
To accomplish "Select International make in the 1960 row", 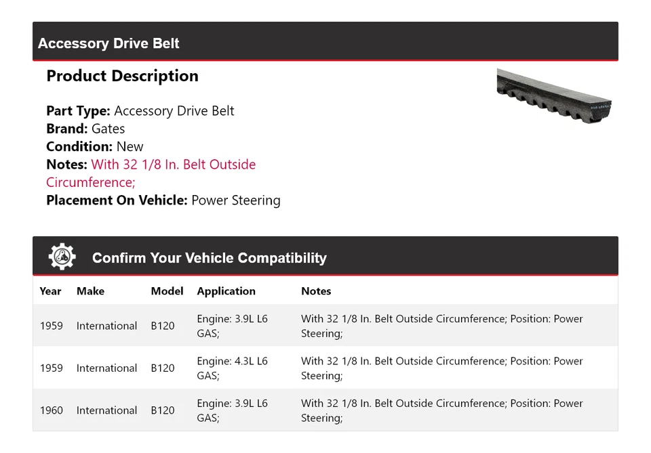I will click(x=106, y=410).
